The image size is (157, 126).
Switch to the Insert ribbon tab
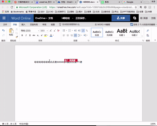tap(23, 25)
